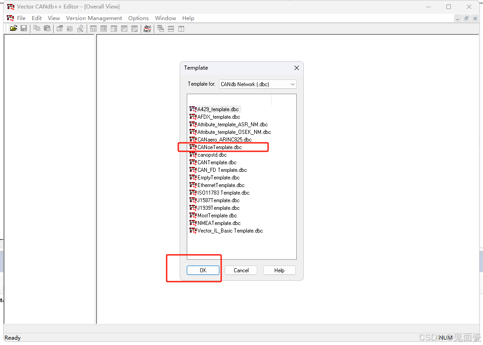Select canopstd.dbc in the list

(x=208, y=155)
